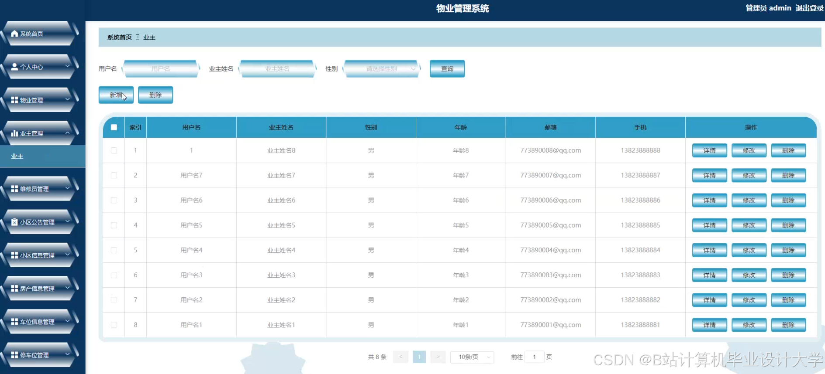Open the 系统首页 sidebar menu item
Screen dimensions: 825x374
pyautogui.click(x=39, y=34)
